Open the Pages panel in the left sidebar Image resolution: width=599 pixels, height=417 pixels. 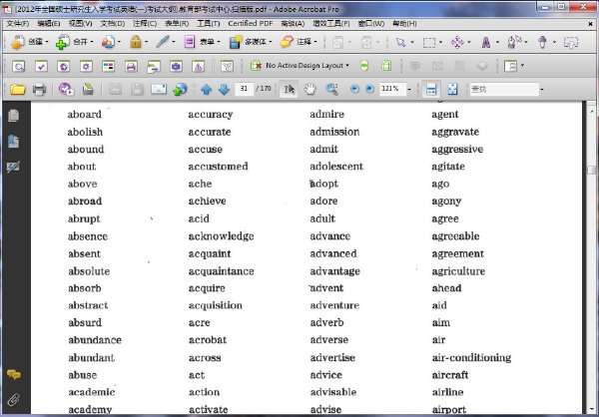pos(13,116)
